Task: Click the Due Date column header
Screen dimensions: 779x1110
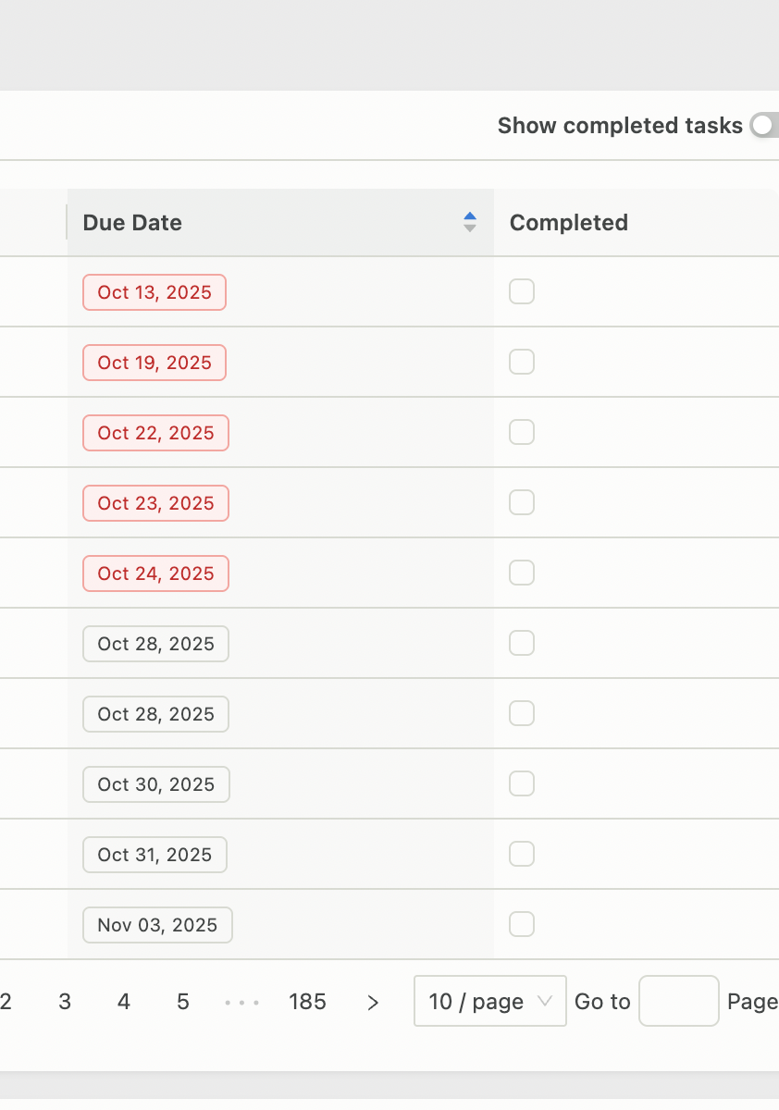Action: 132,223
